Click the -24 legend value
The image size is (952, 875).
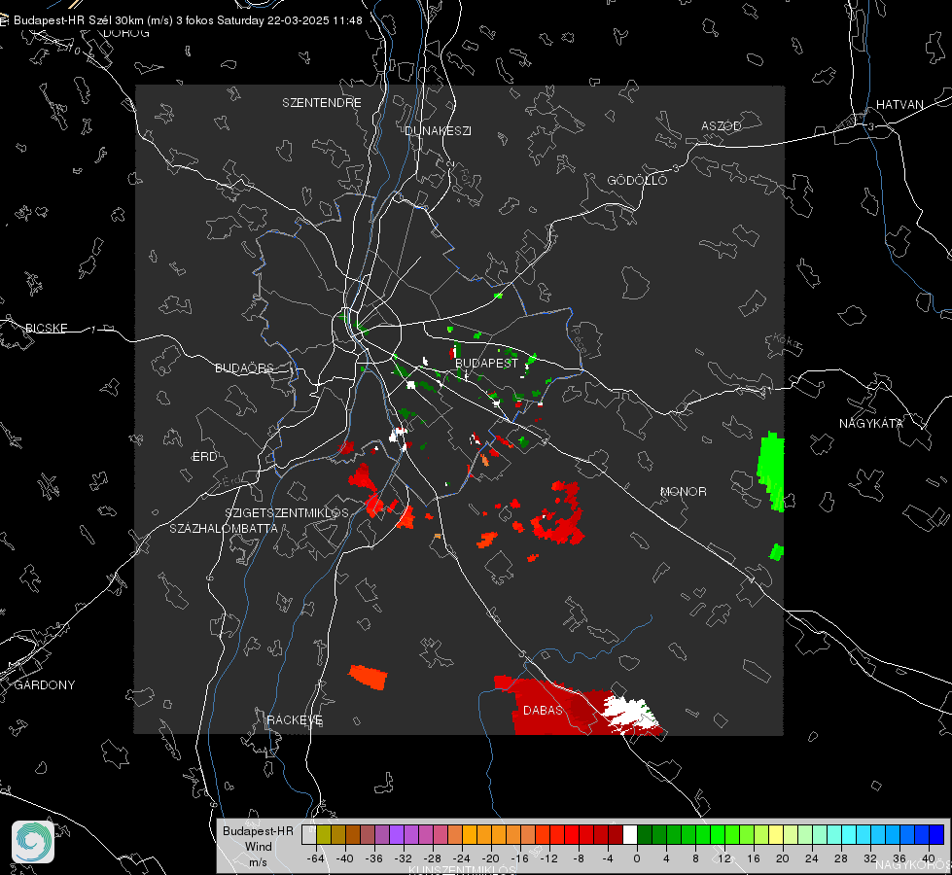[462, 858]
